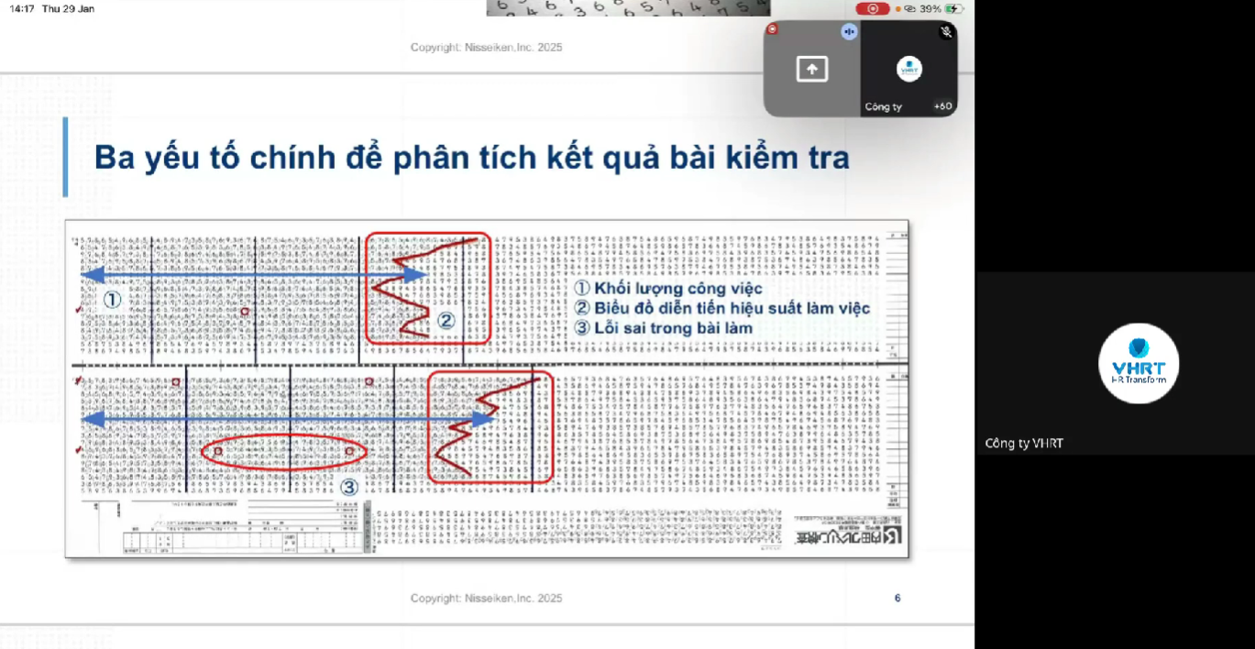Click the upper red-boxed performance curve
This screenshot has width=1255, height=649.
428,288
